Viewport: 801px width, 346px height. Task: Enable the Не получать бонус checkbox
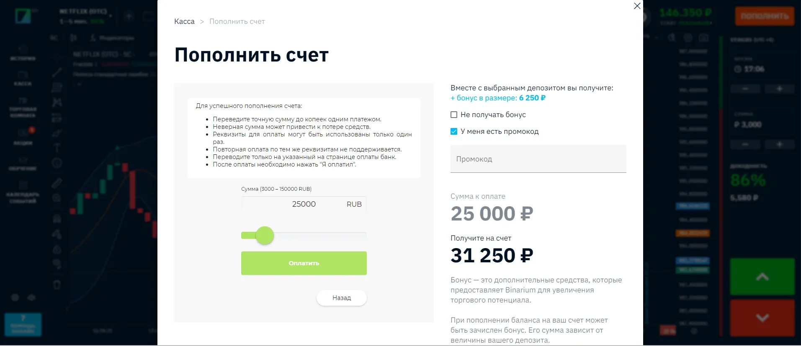click(454, 114)
